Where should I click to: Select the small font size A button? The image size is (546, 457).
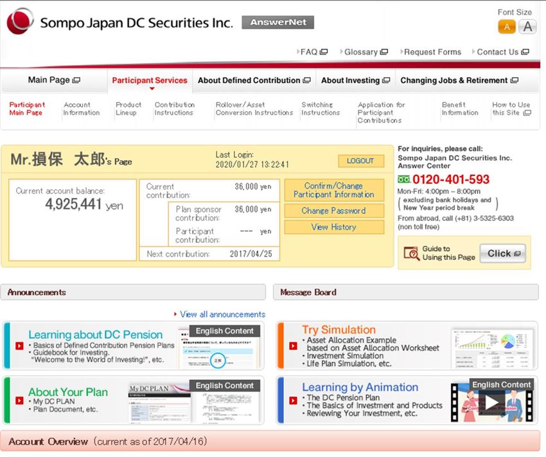pyautogui.click(x=507, y=27)
